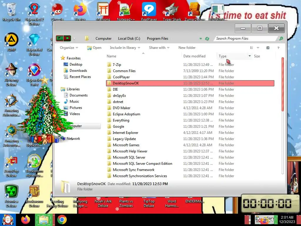
Task: Click the search magnifier icon
Action: point(281,39)
